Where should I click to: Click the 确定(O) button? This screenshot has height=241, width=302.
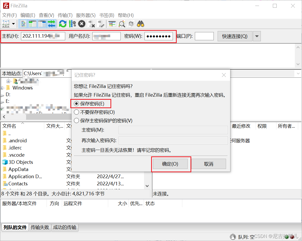[170, 164]
